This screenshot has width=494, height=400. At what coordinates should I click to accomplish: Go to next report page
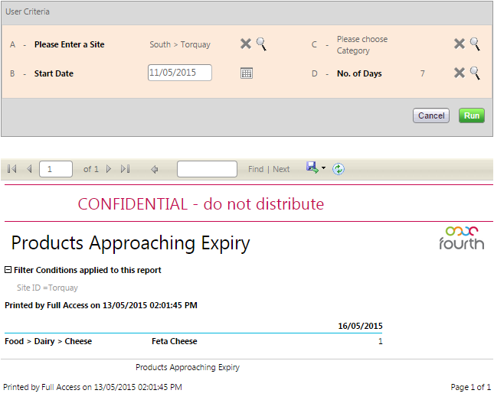tap(109, 169)
